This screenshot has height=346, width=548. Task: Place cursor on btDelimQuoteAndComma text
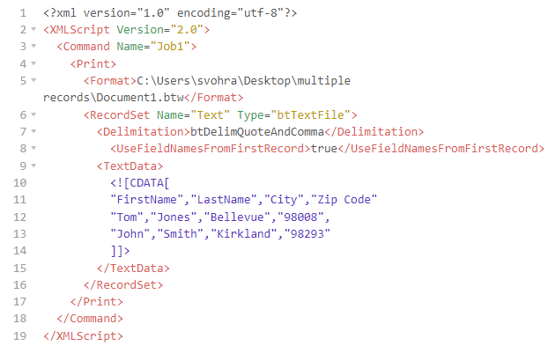click(257, 132)
